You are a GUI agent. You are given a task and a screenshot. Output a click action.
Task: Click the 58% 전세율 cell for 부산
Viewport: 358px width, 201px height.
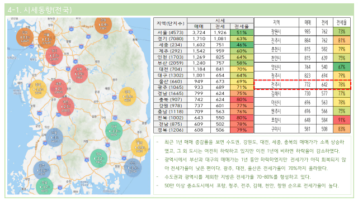click(x=242, y=63)
